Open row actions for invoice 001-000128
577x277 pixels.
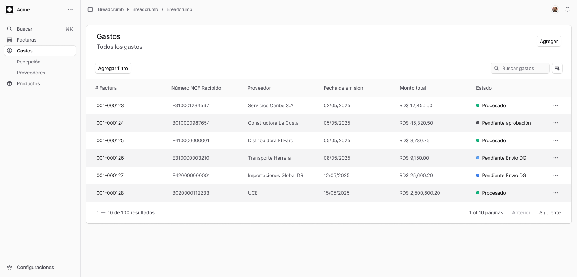[555, 193]
